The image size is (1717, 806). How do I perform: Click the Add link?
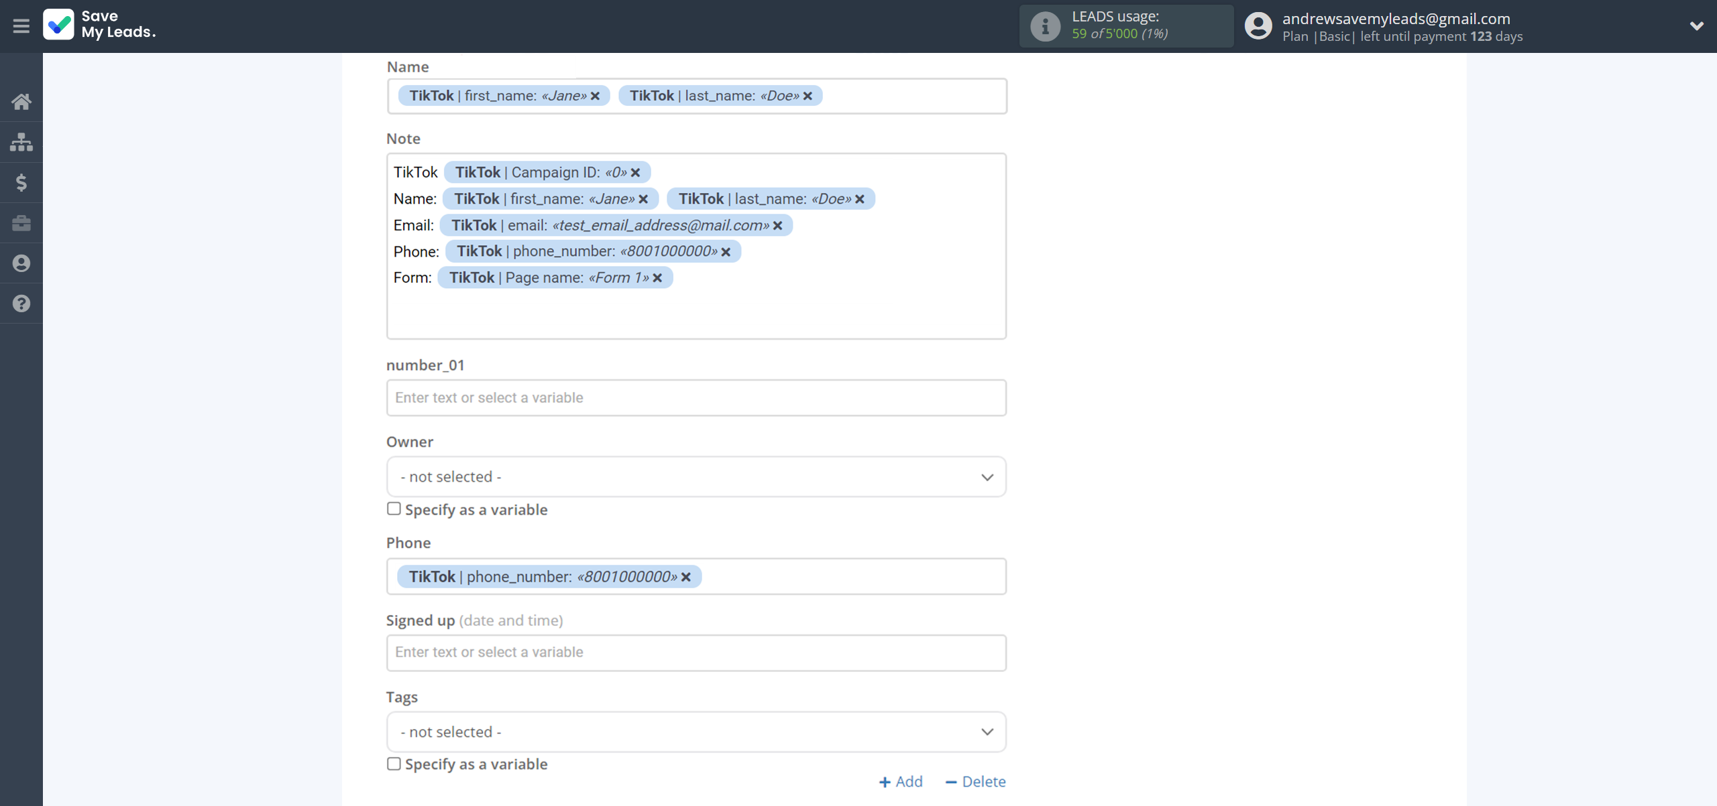(x=901, y=781)
